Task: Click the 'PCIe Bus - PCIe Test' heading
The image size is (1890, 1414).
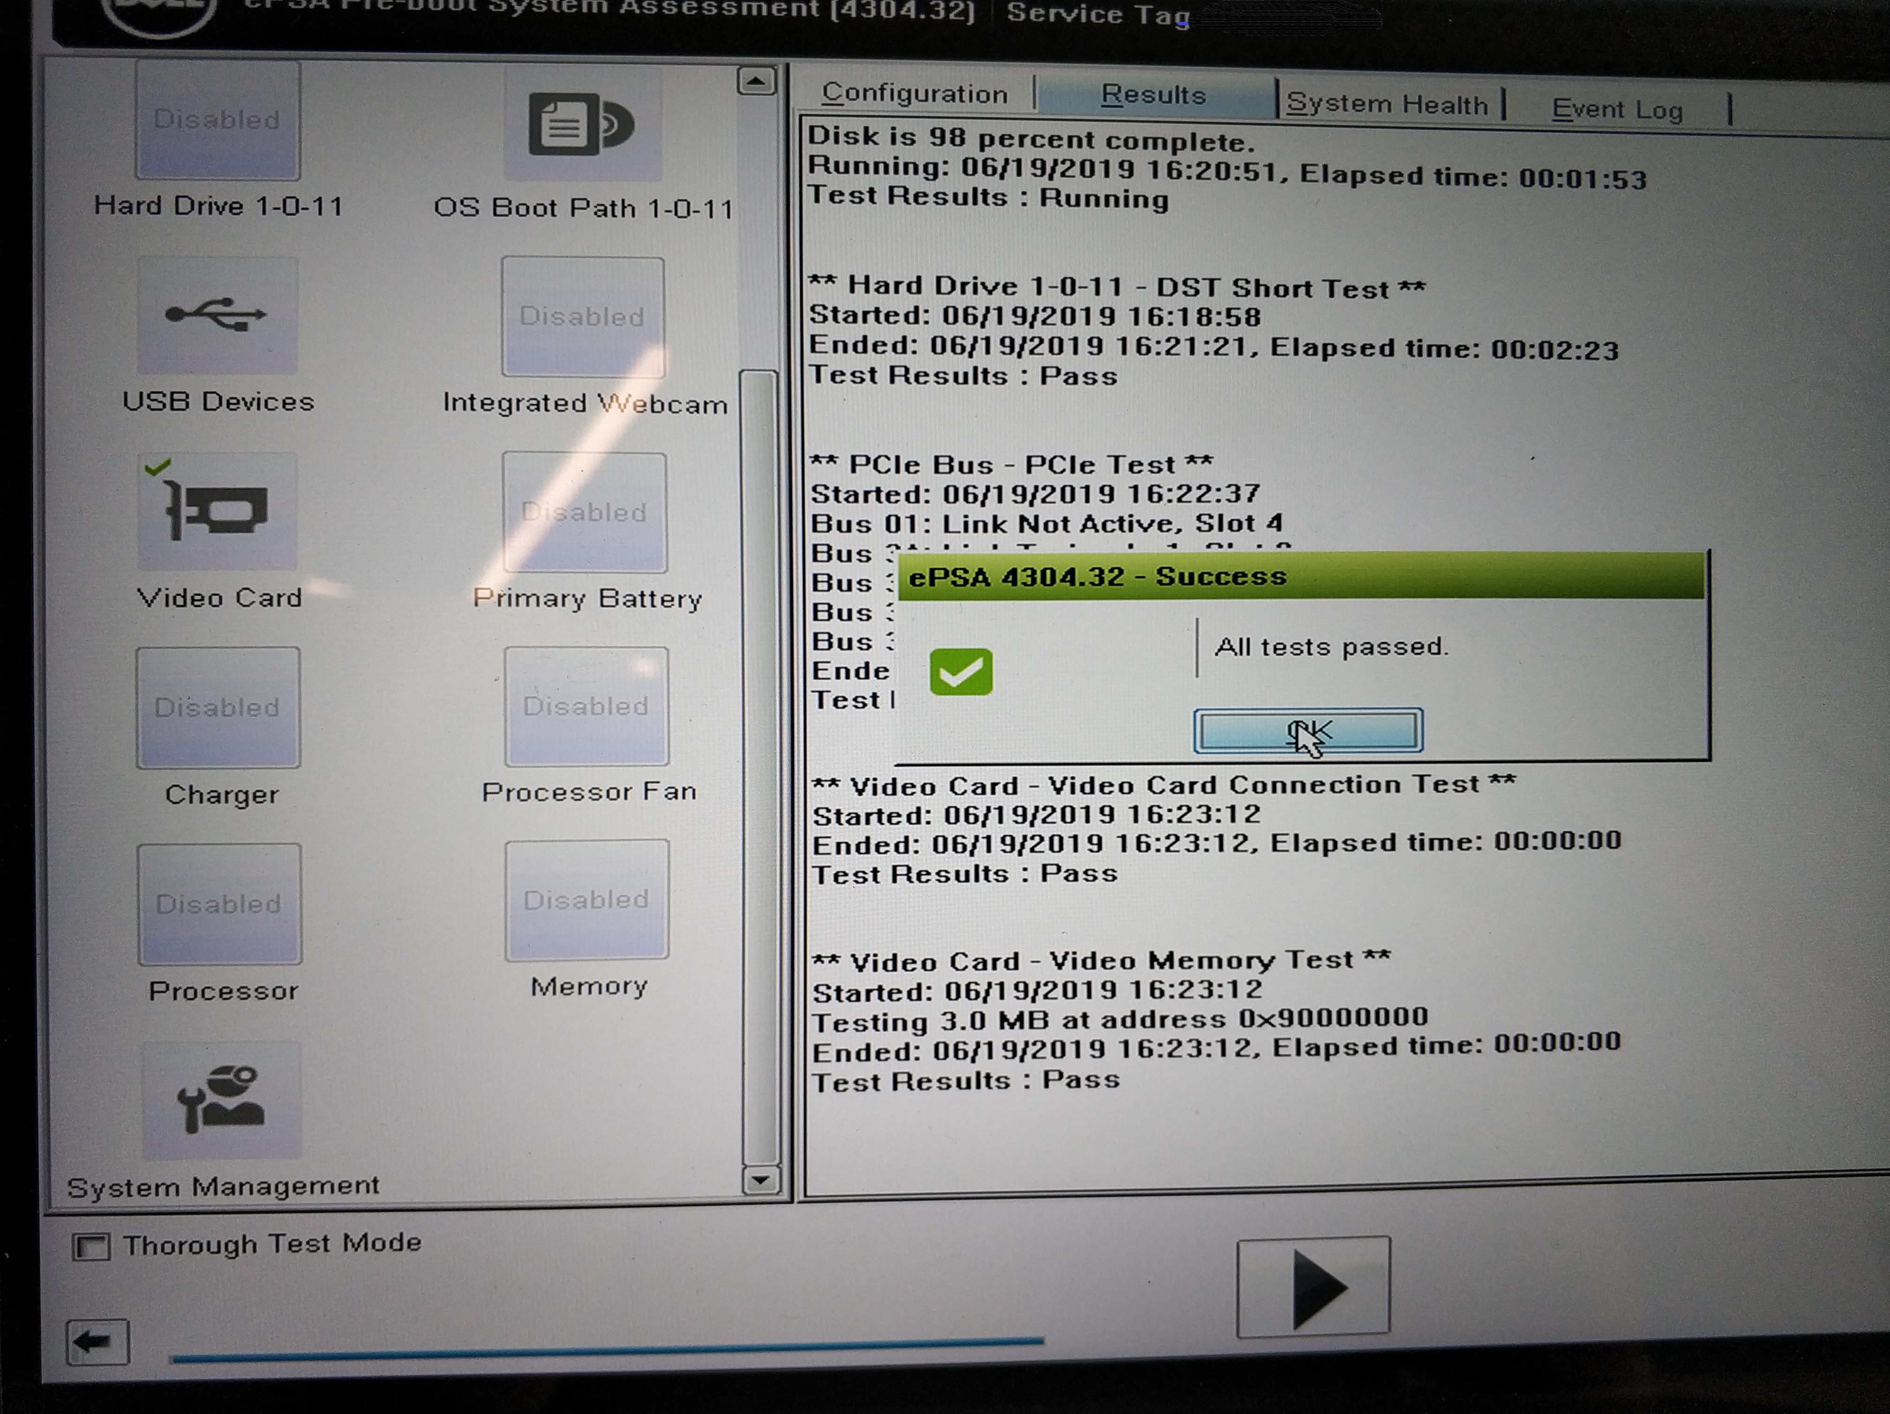Action: (1012, 464)
